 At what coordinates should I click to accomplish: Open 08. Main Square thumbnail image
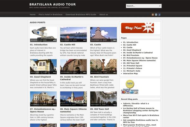coord(73,99)
